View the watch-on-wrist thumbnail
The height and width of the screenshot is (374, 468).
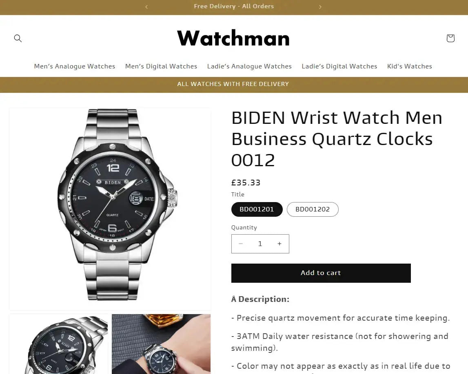161,344
